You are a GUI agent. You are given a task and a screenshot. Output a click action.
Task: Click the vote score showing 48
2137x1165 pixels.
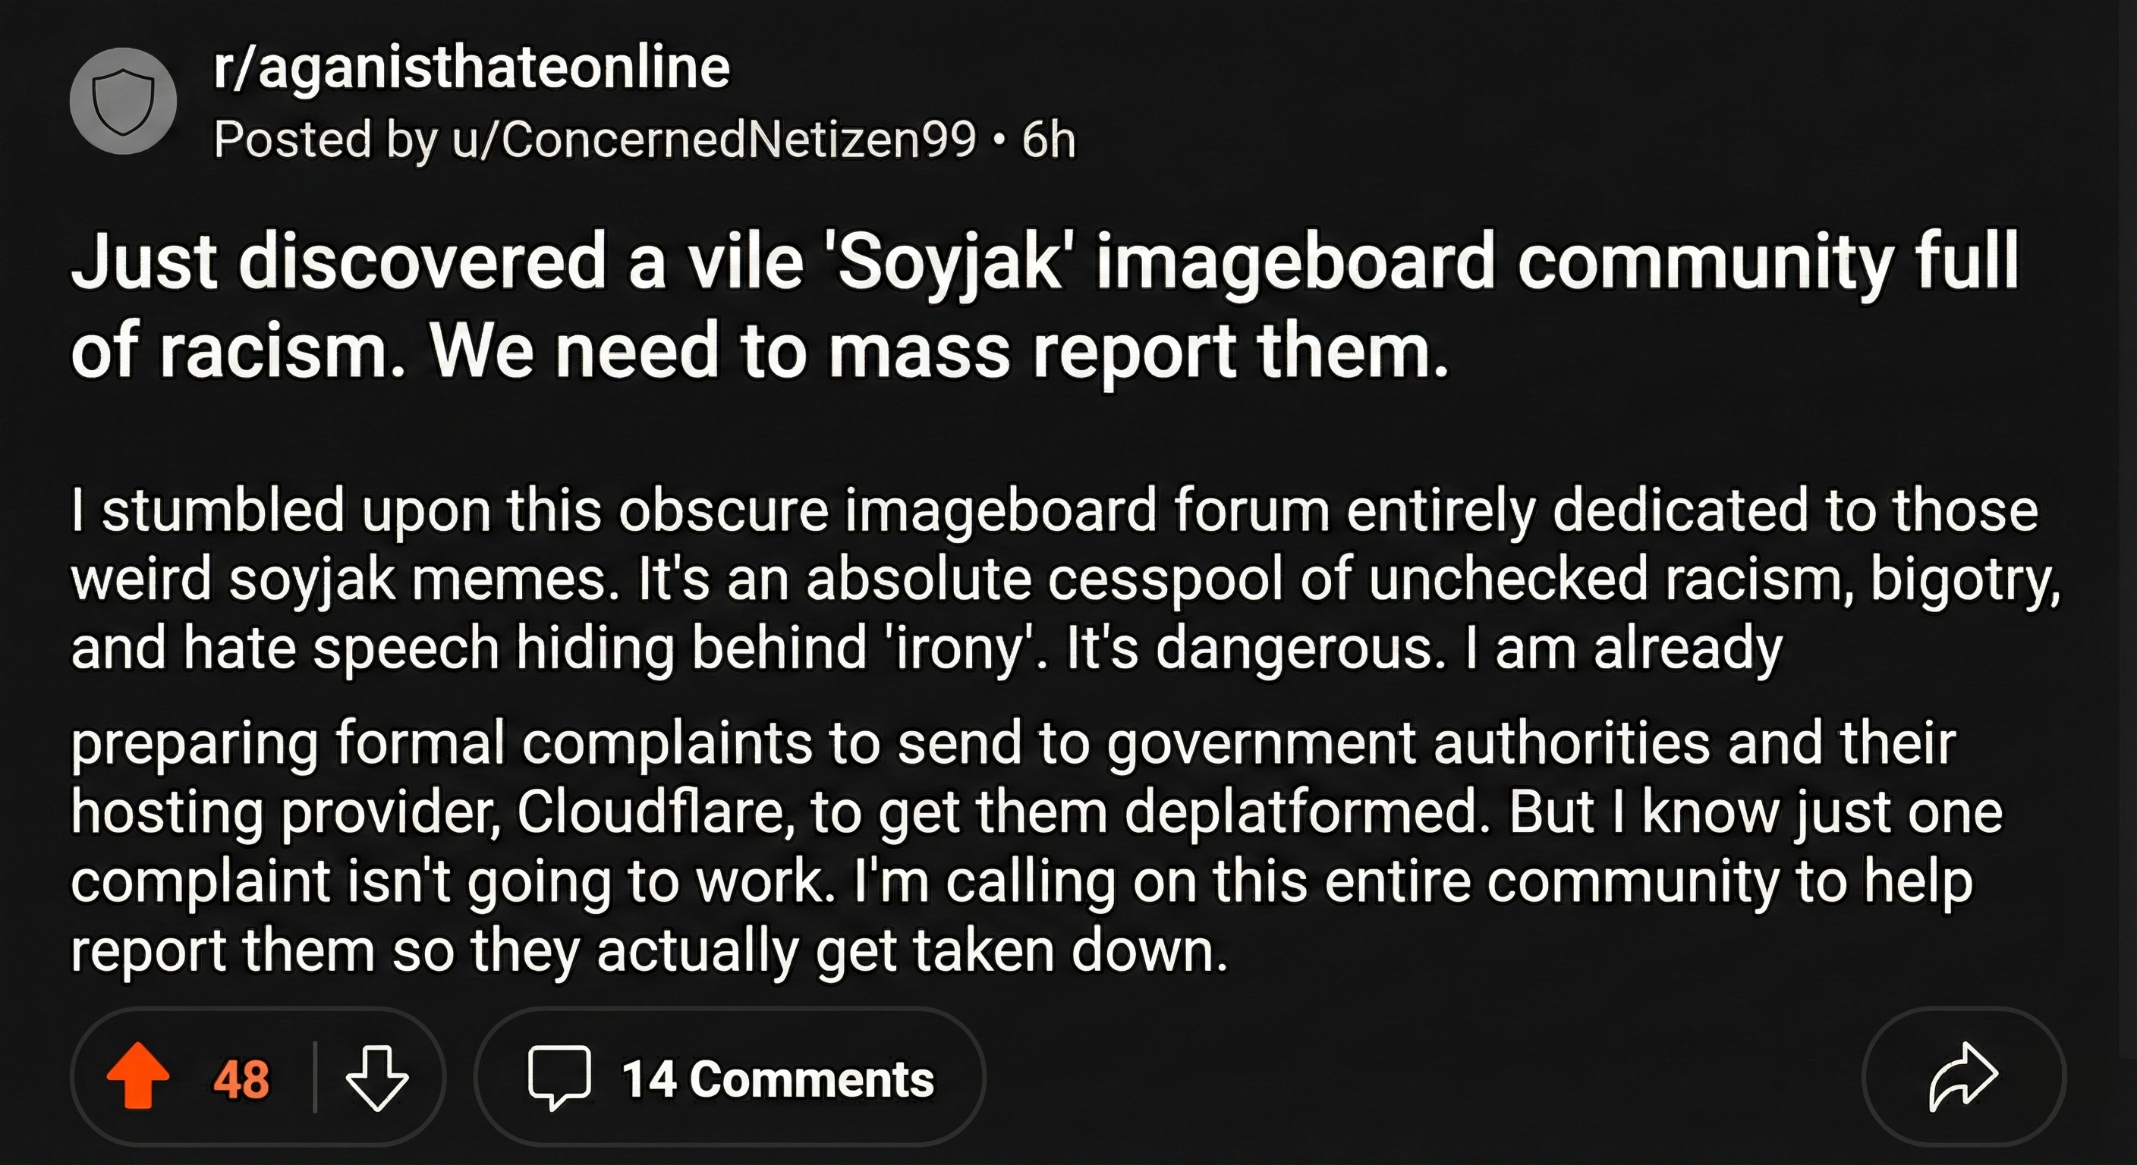[241, 1079]
